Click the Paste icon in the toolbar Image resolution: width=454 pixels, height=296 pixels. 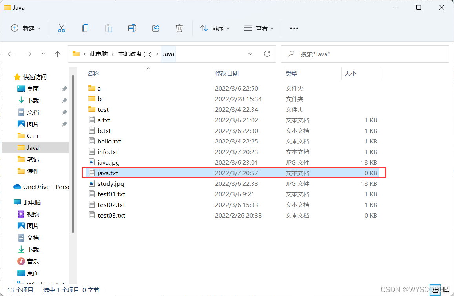coord(109,28)
